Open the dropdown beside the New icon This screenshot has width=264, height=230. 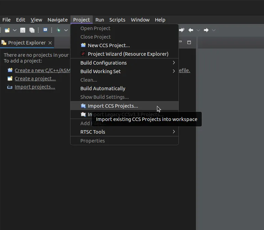click(15, 30)
